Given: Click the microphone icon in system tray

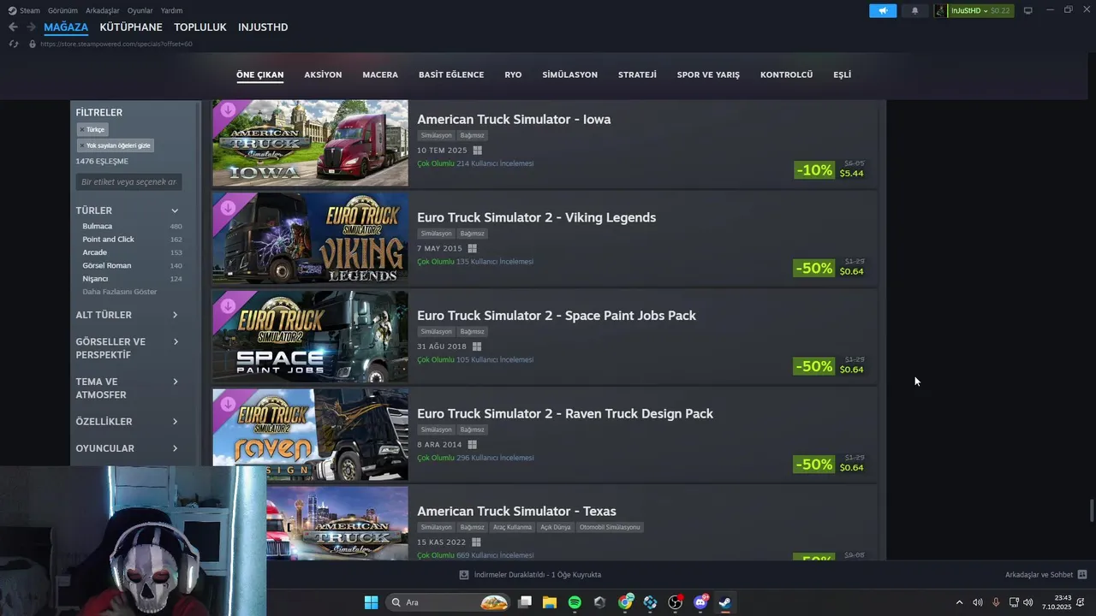Looking at the screenshot, I should click(996, 602).
